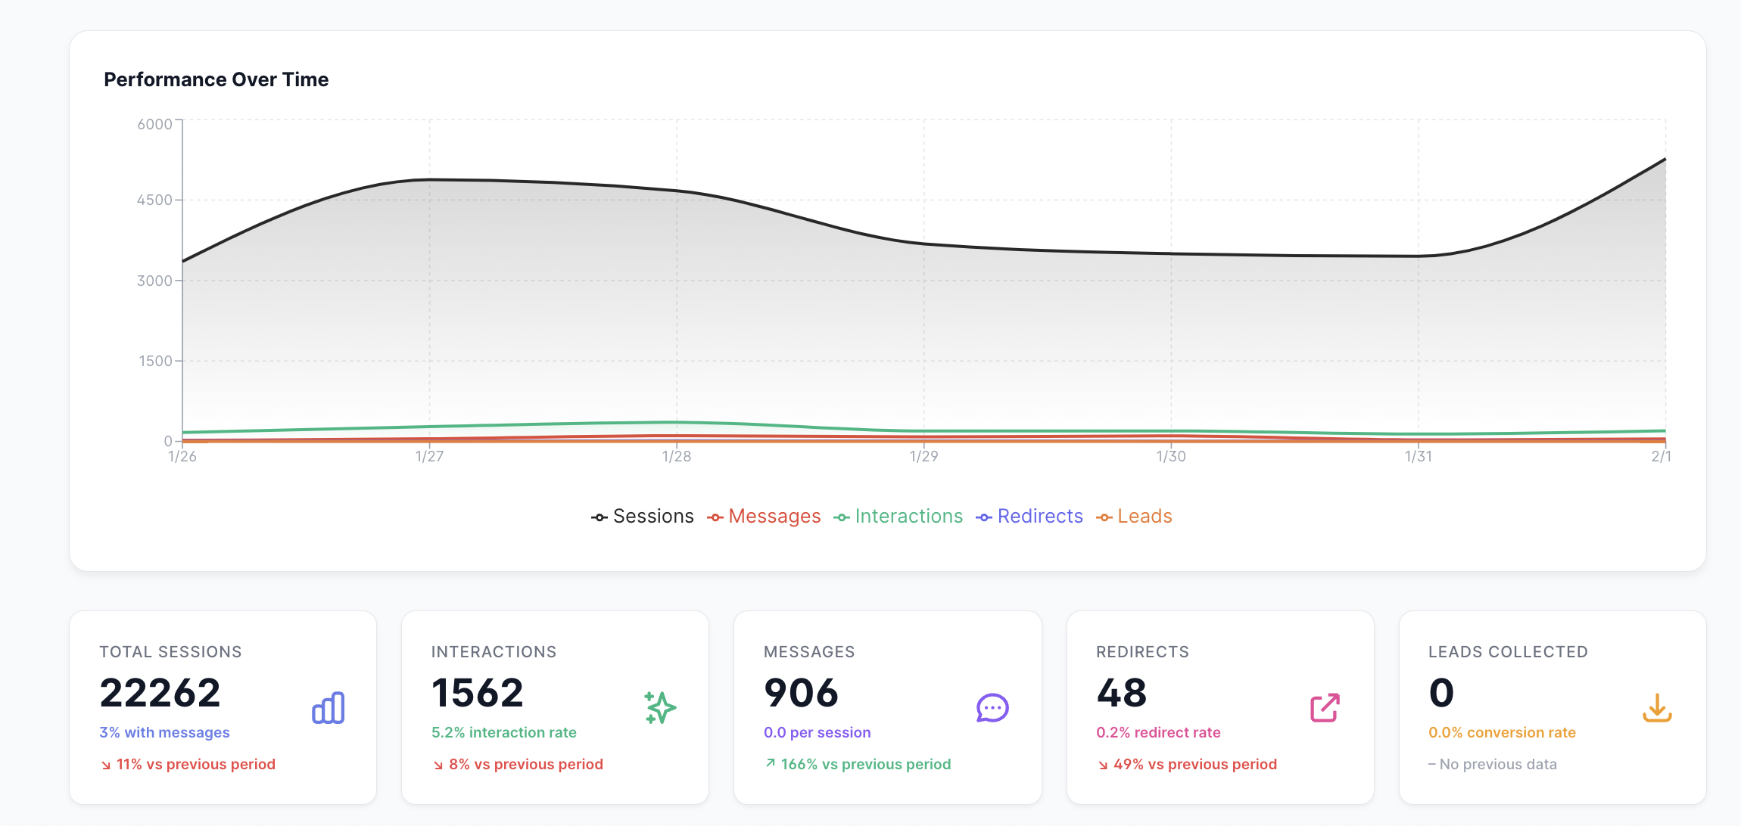
Task: Click the chat bubble icon in Messages card
Action: pyautogui.click(x=992, y=708)
